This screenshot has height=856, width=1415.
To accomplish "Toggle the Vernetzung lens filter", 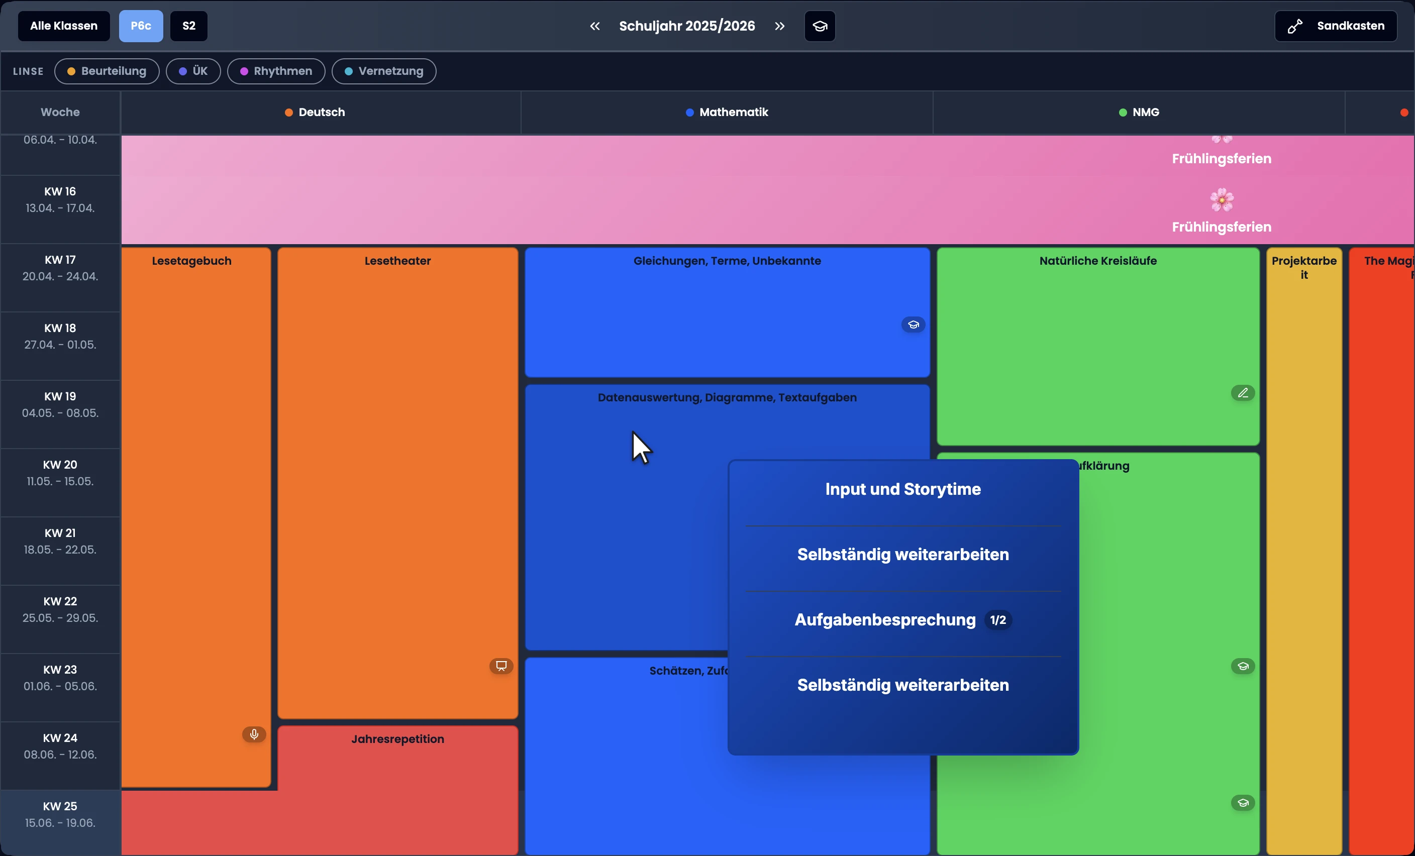I will pyautogui.click(x=384, y=71).
